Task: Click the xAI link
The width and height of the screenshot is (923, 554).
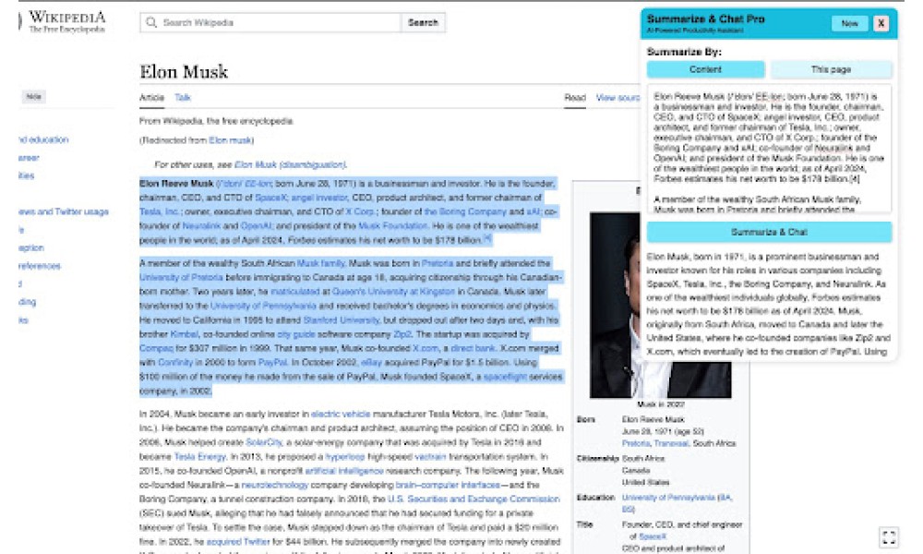Action: [x=533, y=212]
